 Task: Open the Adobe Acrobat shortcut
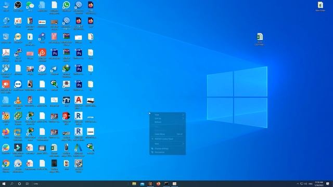[x=6, y=52]
